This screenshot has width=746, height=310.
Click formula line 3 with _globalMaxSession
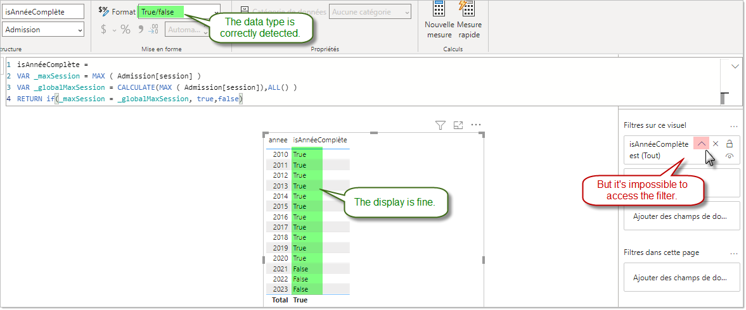tap(157, 87)
